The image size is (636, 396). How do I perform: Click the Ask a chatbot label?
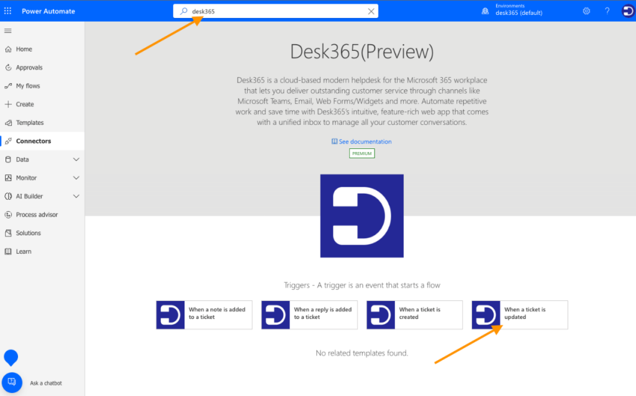click(46, 383)
